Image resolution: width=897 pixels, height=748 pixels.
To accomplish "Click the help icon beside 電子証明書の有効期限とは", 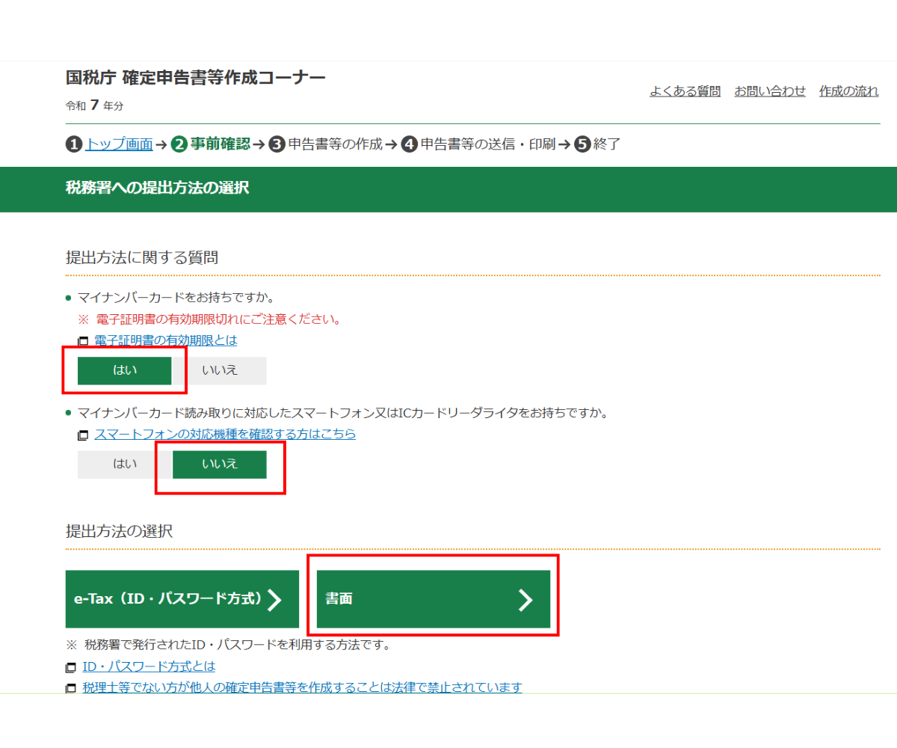I will (x=84, y=340).
